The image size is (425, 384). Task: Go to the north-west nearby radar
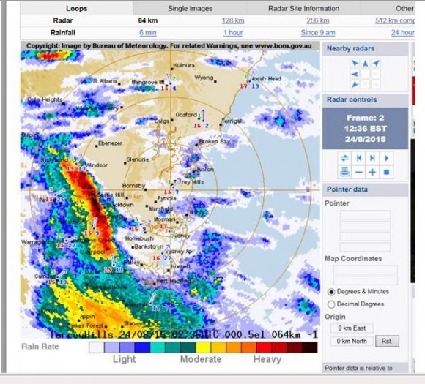[x=355, y=64]
